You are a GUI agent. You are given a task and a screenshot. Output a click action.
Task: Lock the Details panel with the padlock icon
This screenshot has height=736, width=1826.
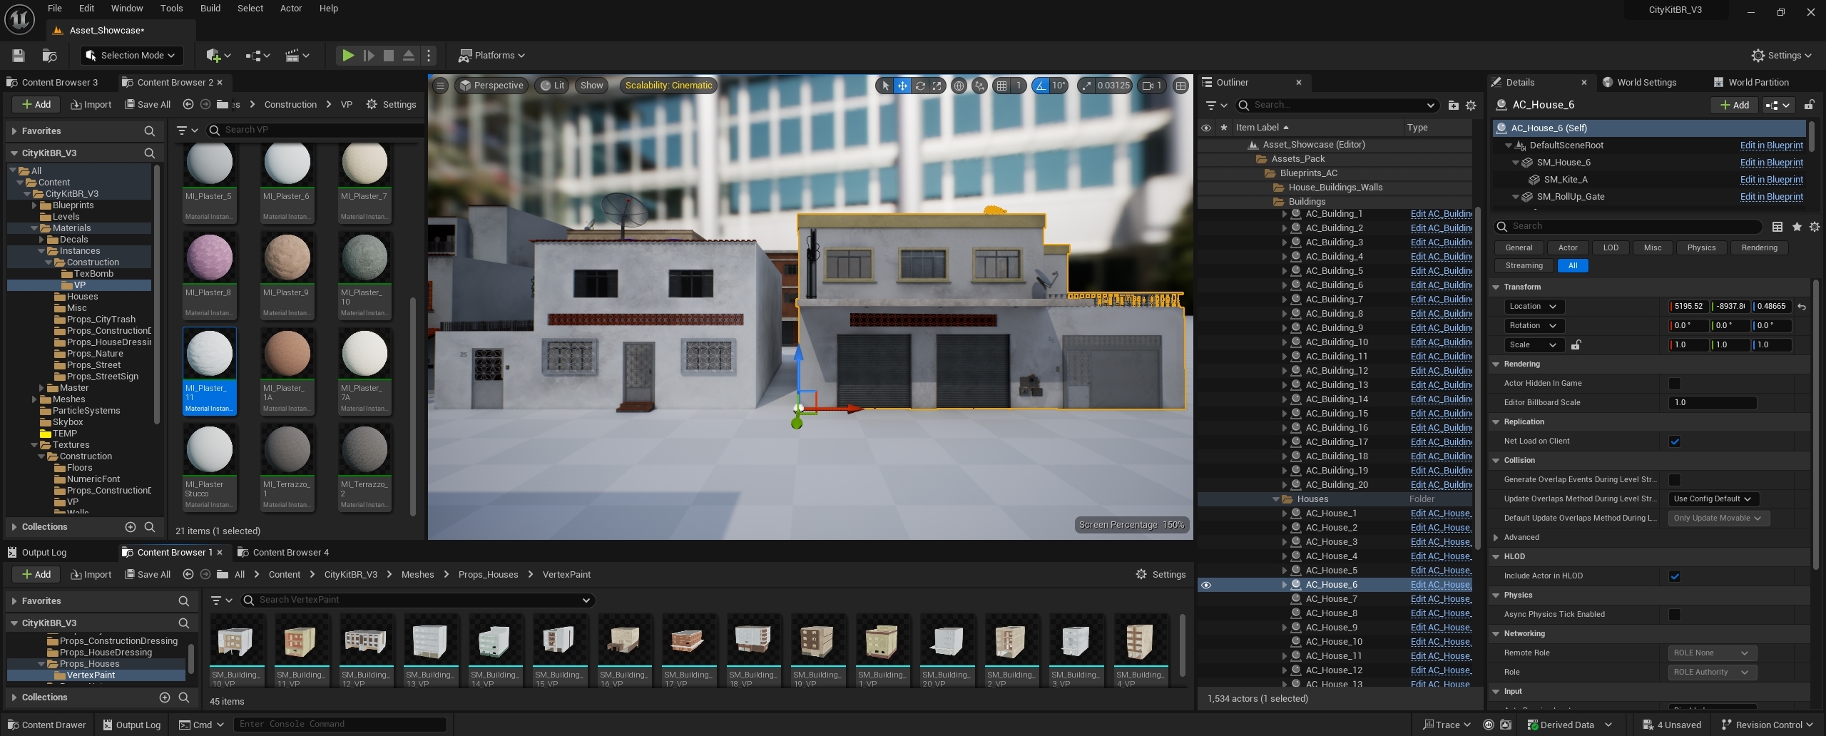(1809, 105)
